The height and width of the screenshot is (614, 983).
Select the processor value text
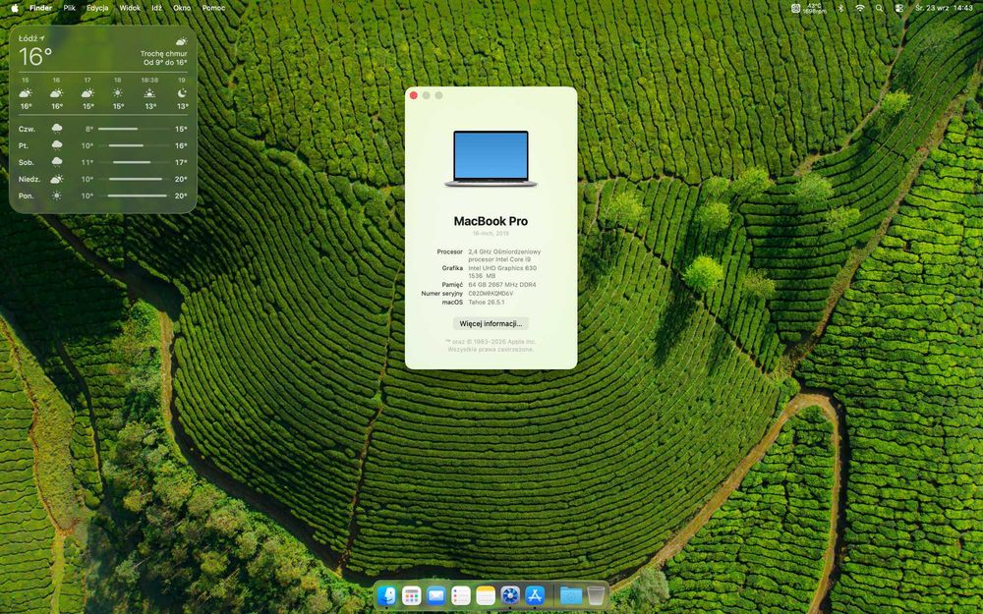(504, 255)
